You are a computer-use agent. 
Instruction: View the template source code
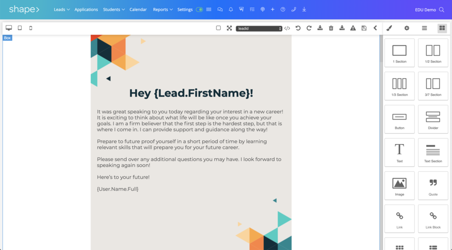pyautogui.click(x=287, y=28)
